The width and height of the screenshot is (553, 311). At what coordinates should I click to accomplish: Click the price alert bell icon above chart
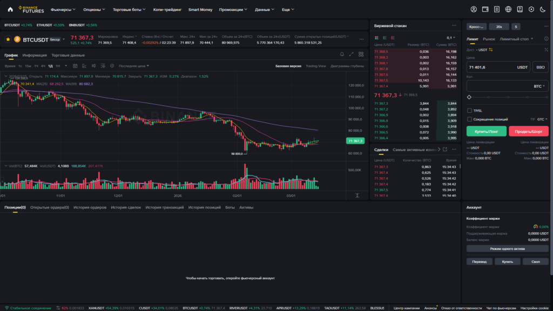[342, 53]
